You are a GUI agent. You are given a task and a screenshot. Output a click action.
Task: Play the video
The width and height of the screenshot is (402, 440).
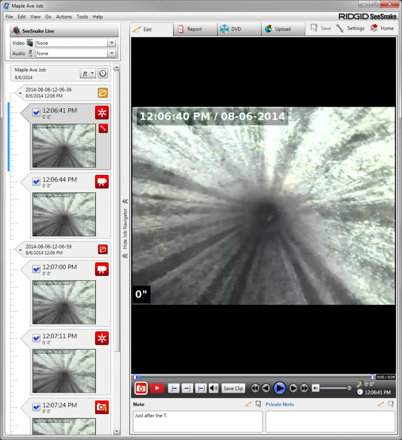pyautogui.click(x=279, y=388)
